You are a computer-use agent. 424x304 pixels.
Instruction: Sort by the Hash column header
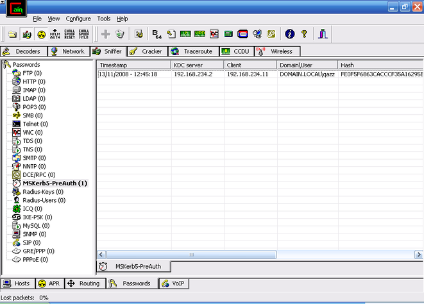pos(381,65)
